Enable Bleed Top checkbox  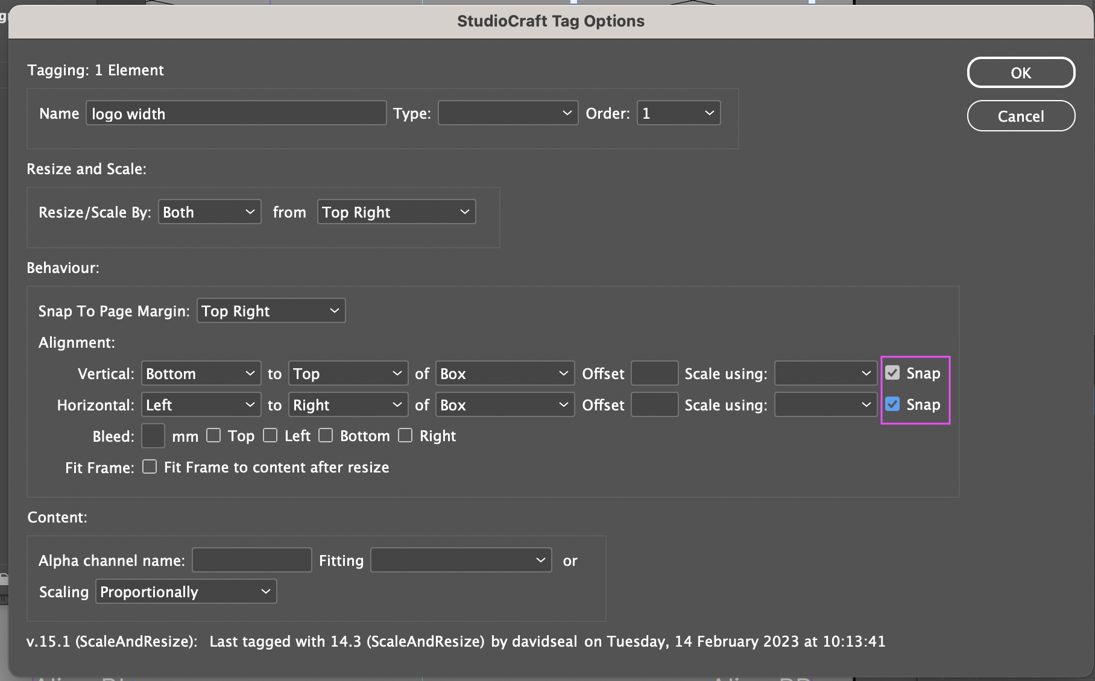click(213, 435)
